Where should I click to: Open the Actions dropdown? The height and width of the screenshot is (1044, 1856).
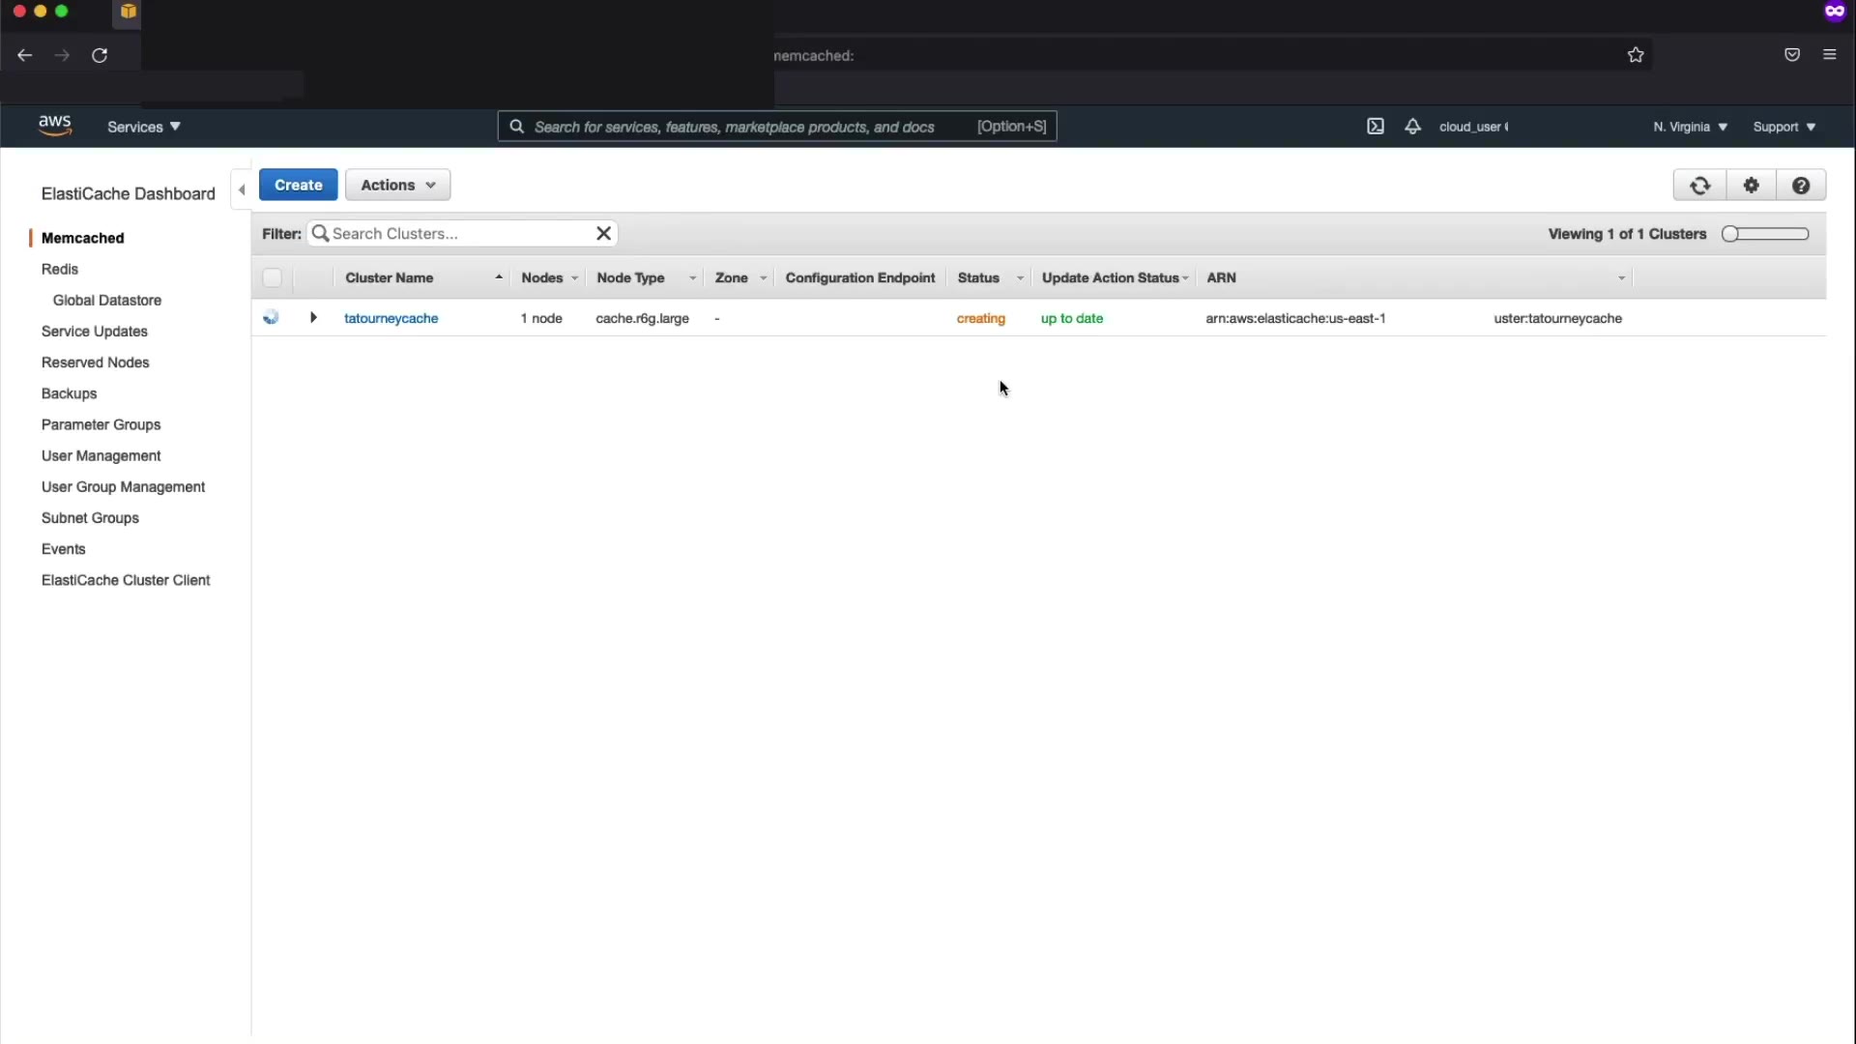pyautogui.click(x=397, y=185)
